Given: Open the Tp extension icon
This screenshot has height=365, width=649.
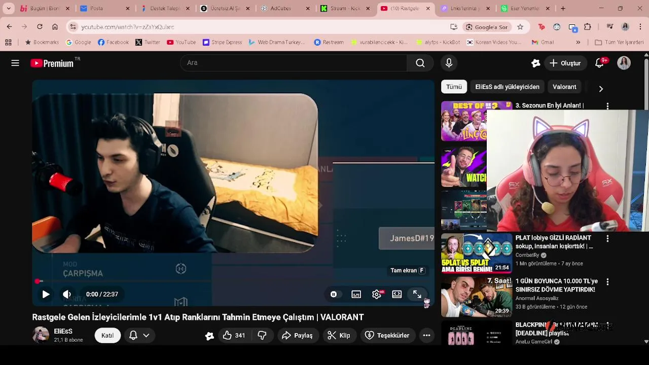Looking at the screenshot, I should (x=542, y=27).
